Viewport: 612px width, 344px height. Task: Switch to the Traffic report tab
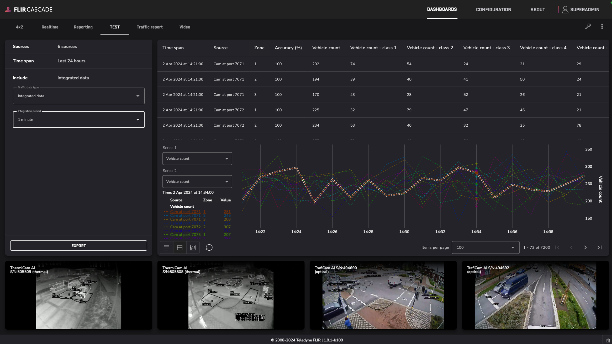tap(150, 27)
